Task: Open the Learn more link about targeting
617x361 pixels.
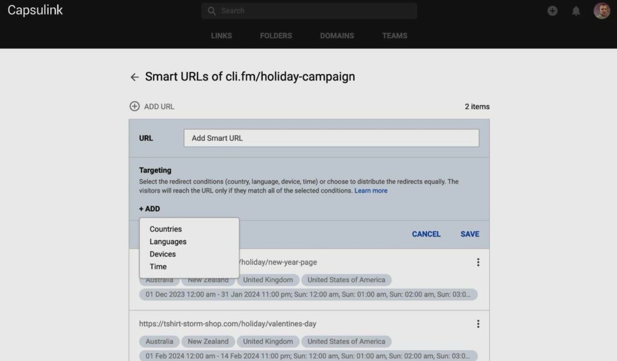Action: point(371,191)
